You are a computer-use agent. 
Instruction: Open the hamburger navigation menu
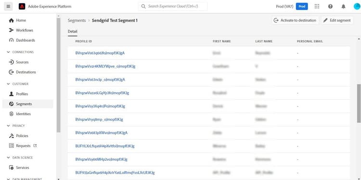(8, 6)
